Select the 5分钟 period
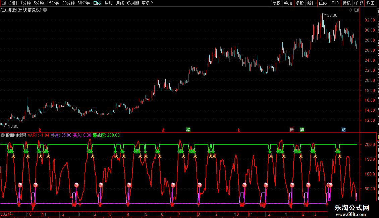This screenshot has width=379, height=218. coord(39,3)
